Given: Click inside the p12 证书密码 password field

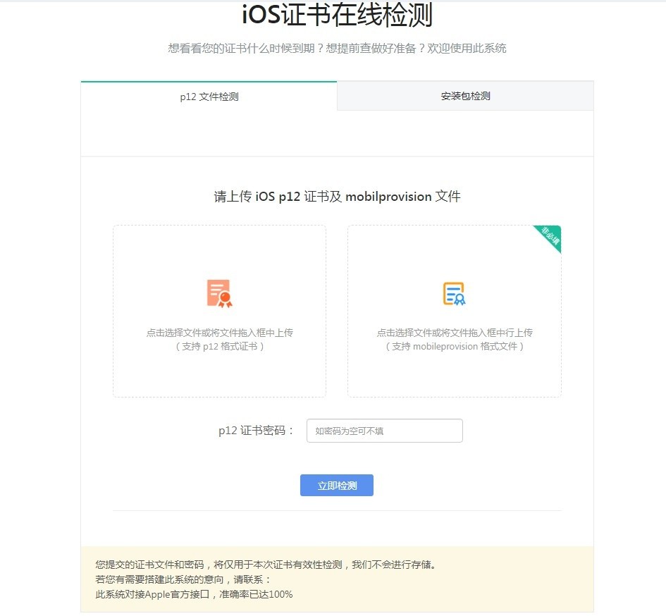Looking at the screenshot, I should (x=384, y=431).
